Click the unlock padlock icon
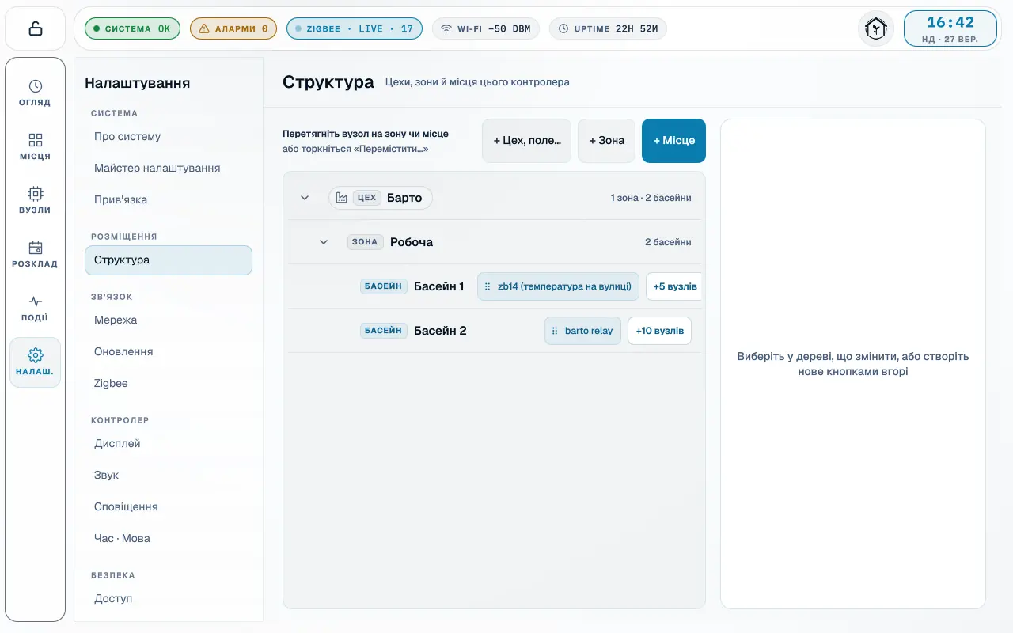Viewport: 1013px width, 633px height. (35, 28)
